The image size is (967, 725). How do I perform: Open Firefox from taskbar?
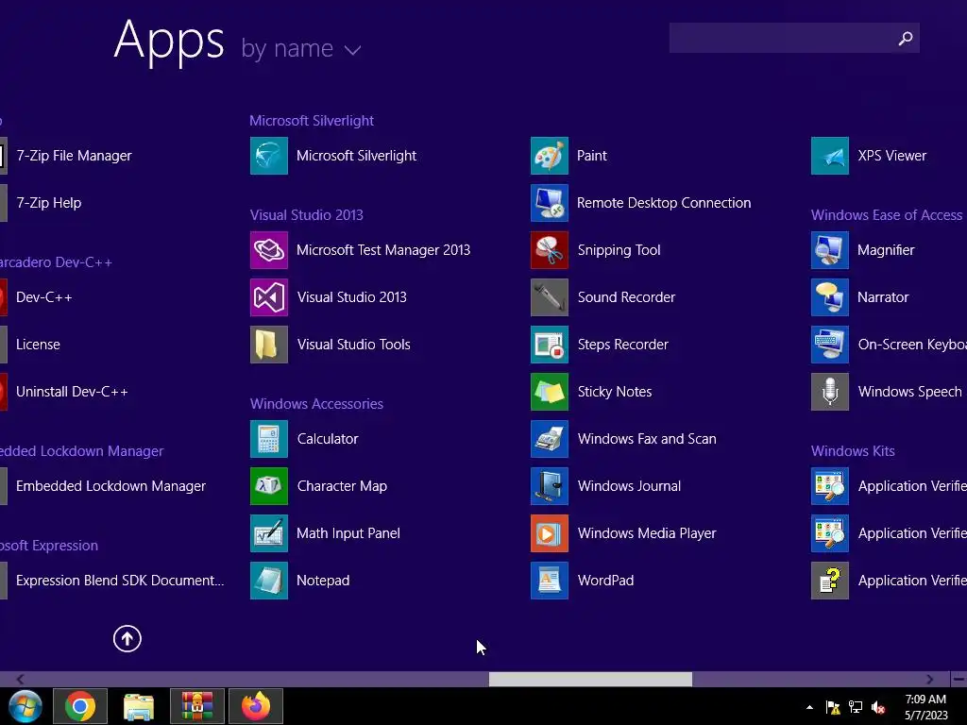click(x=256, y=706)
